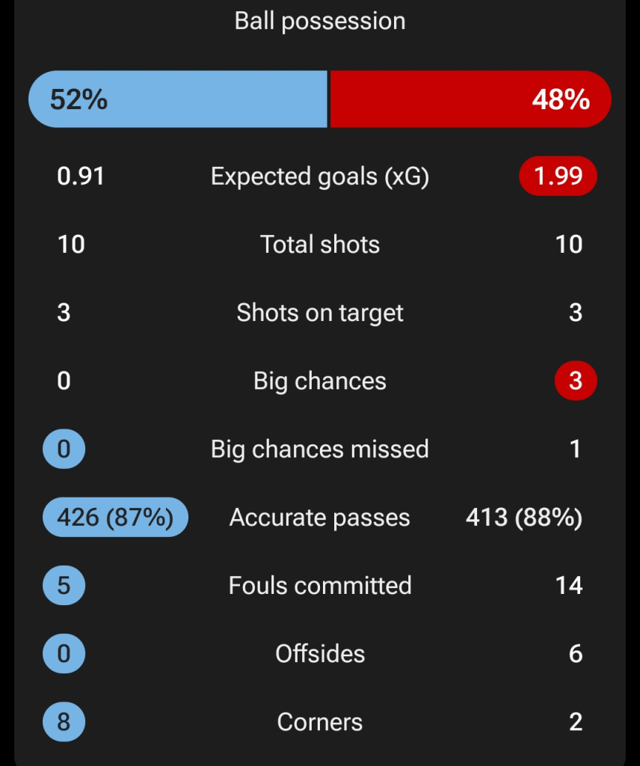Click the 413 (88%) accurate passes value
The height and width of the screenshot is (766, 640).
point(523,518)
